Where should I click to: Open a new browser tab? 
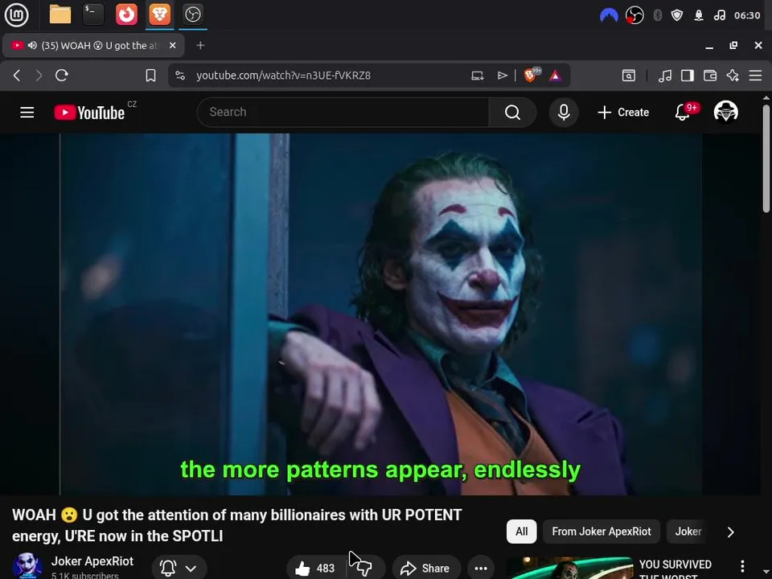tap(200, 45)
